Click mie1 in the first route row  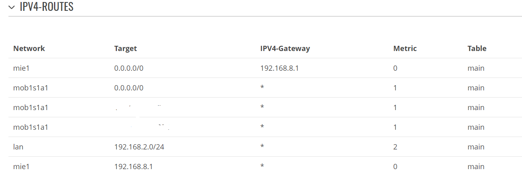(22, 68)
